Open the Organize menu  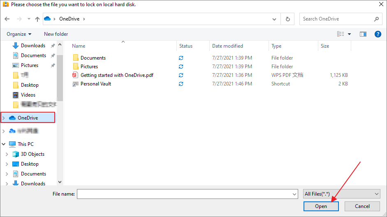19,34
